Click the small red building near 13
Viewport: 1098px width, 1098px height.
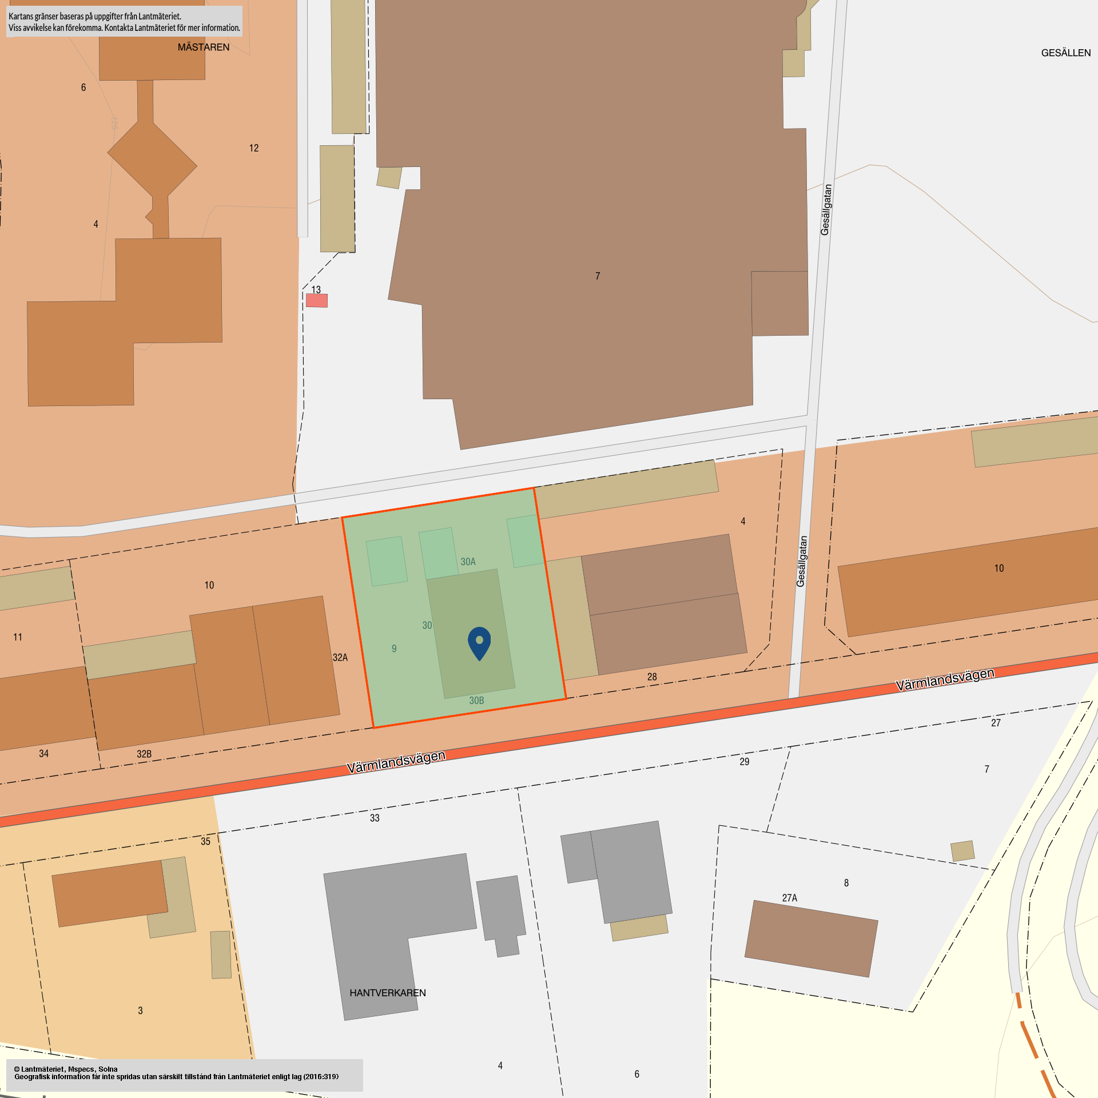click(x=317, y=300)
